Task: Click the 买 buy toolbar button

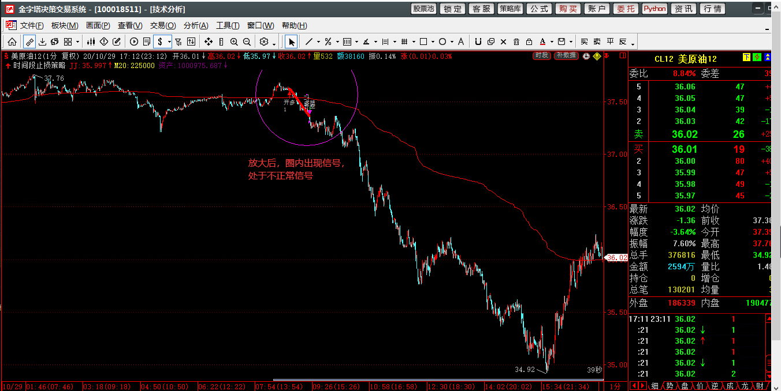Action: coord(584,42)
